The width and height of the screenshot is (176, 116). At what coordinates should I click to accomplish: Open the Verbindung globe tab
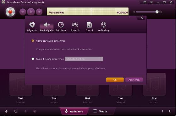click(104, 27)
